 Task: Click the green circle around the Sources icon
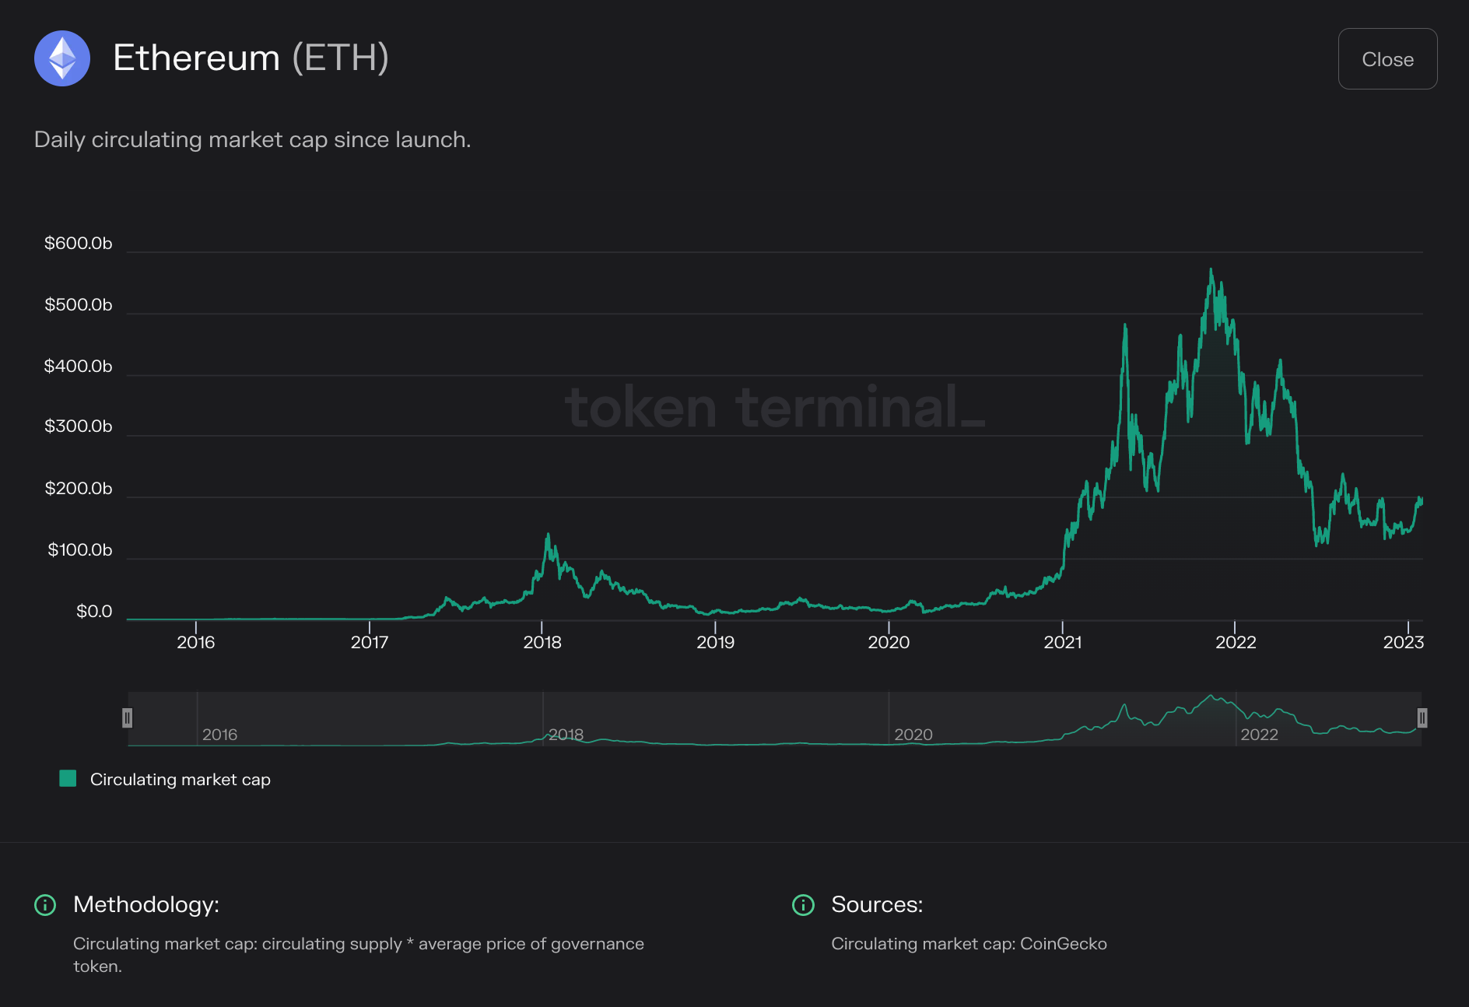click(803, 905)
